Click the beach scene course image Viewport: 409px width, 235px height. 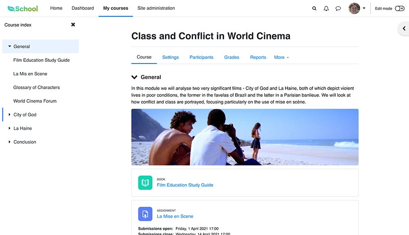(245, 137)
